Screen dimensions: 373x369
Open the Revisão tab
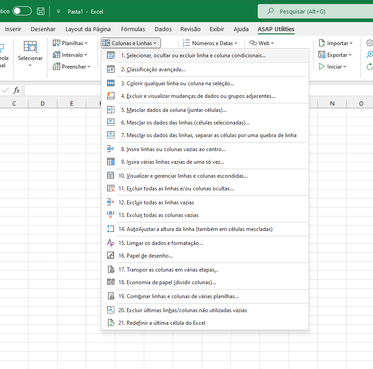190,29
